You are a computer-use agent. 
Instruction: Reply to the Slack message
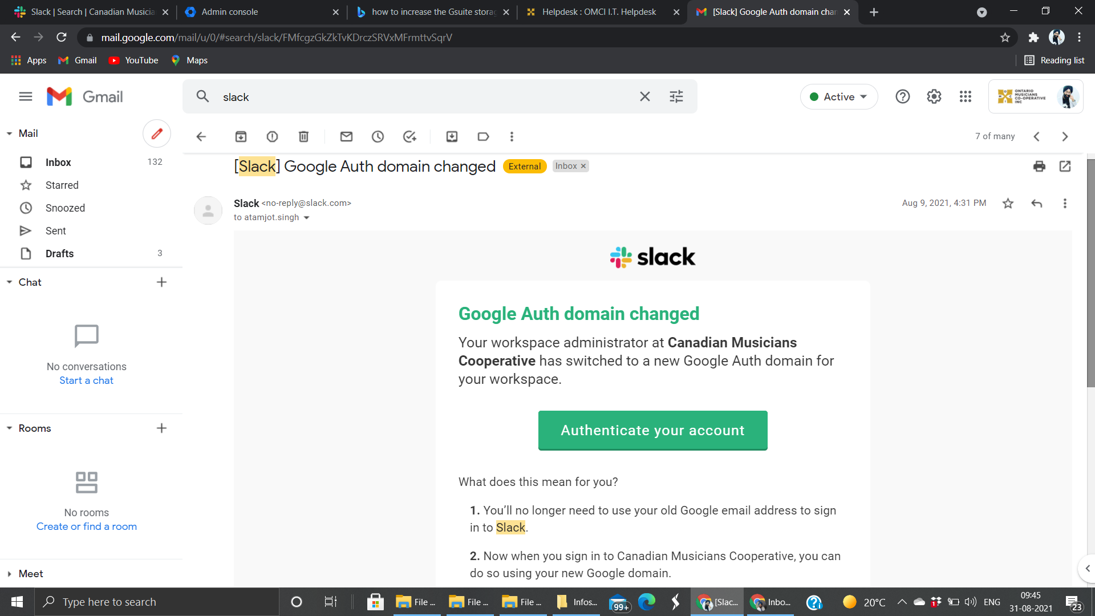click(1036, 203)
